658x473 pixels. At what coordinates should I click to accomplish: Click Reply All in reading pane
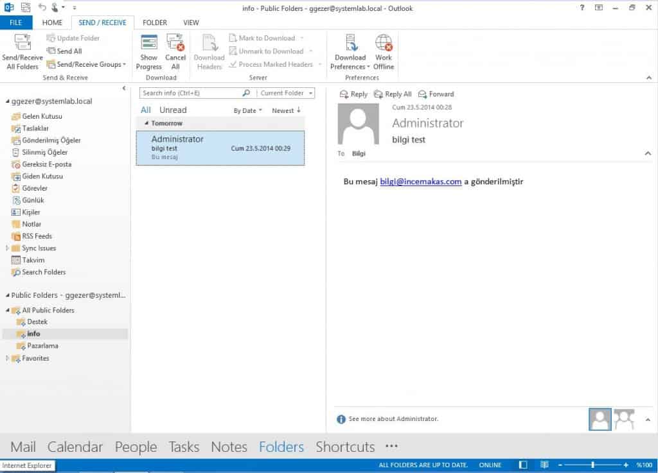(x=393, y=94)
